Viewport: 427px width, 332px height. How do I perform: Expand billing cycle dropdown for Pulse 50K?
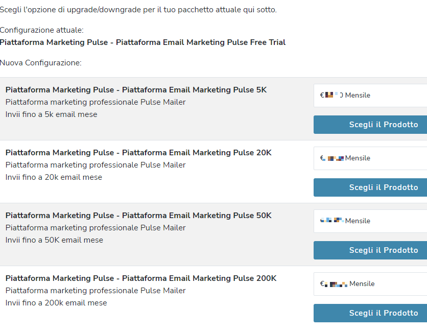click(370, 221)
